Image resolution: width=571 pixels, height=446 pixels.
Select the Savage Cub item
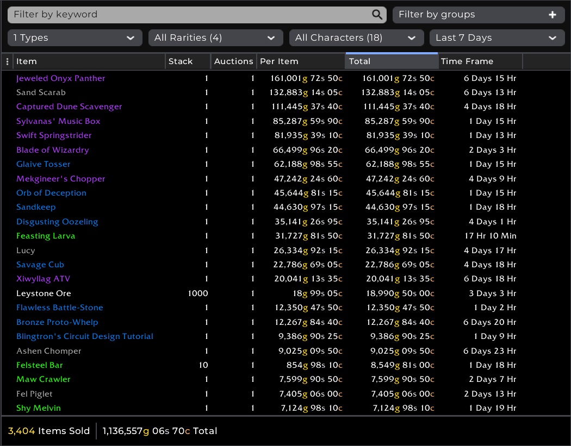[40, 265]
